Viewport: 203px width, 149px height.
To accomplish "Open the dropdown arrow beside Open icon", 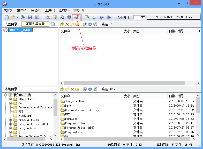I will tap(17, 17).
